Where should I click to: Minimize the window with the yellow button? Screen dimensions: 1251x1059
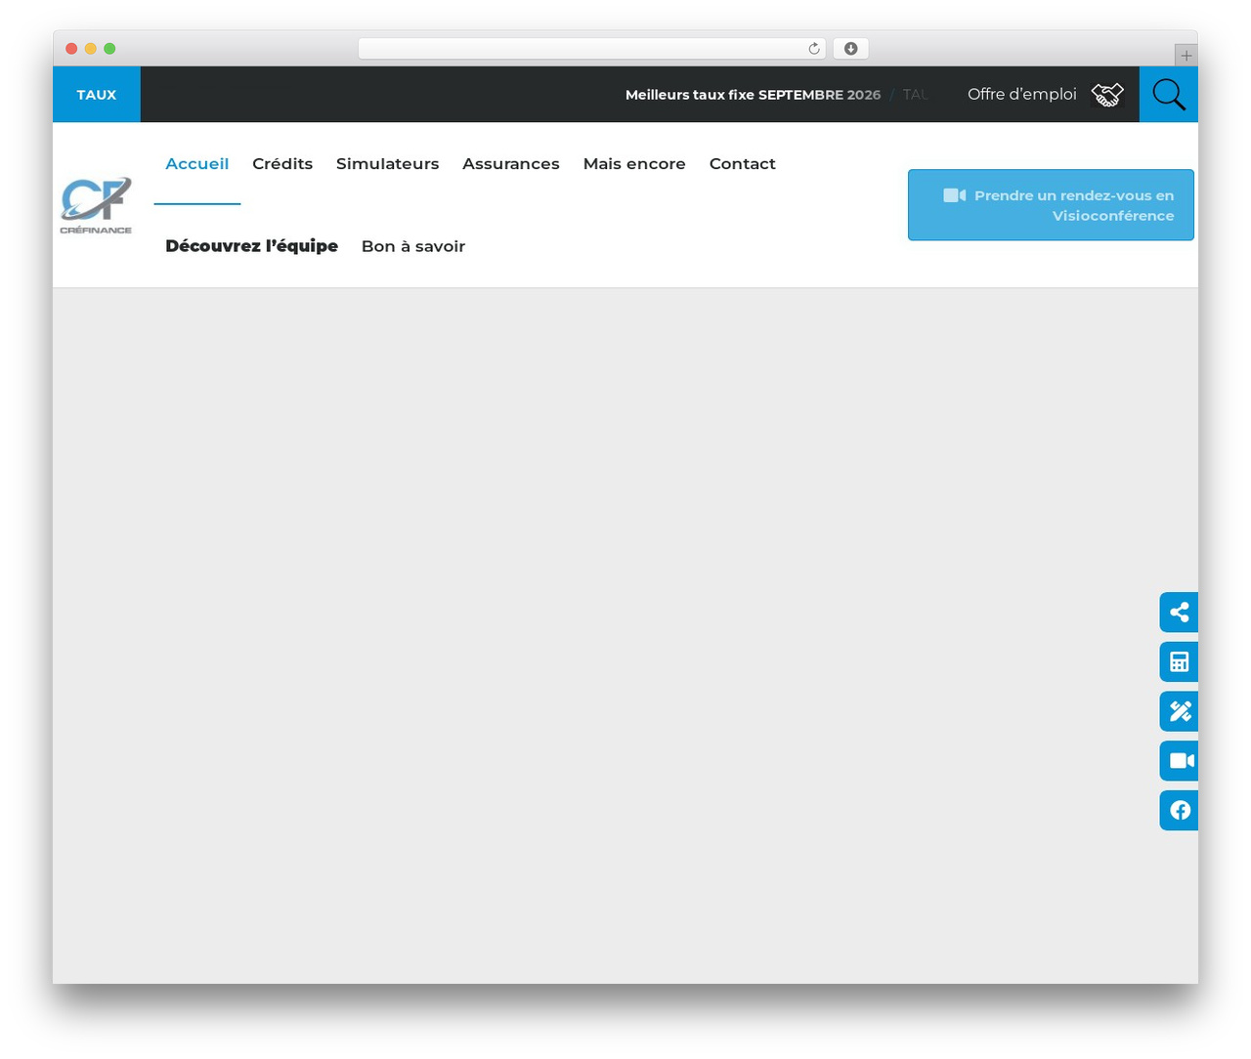[91, 49]
